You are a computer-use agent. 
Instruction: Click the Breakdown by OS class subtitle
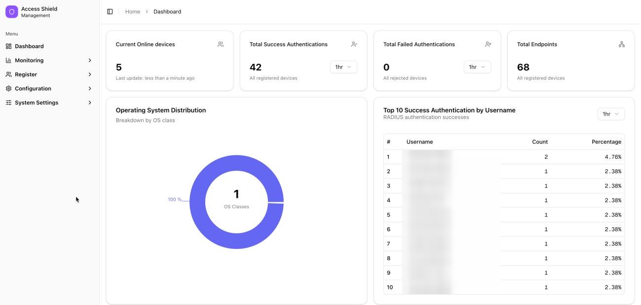(x=146, y=120)
